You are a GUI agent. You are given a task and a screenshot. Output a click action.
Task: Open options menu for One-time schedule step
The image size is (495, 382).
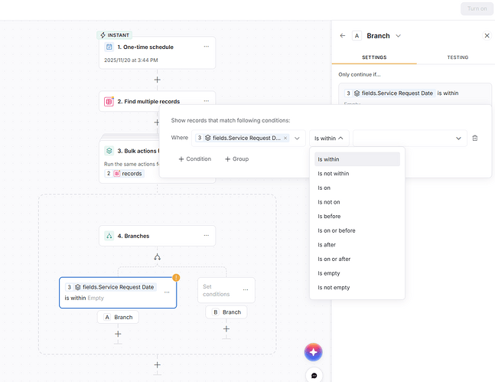[x=206, y=47]
